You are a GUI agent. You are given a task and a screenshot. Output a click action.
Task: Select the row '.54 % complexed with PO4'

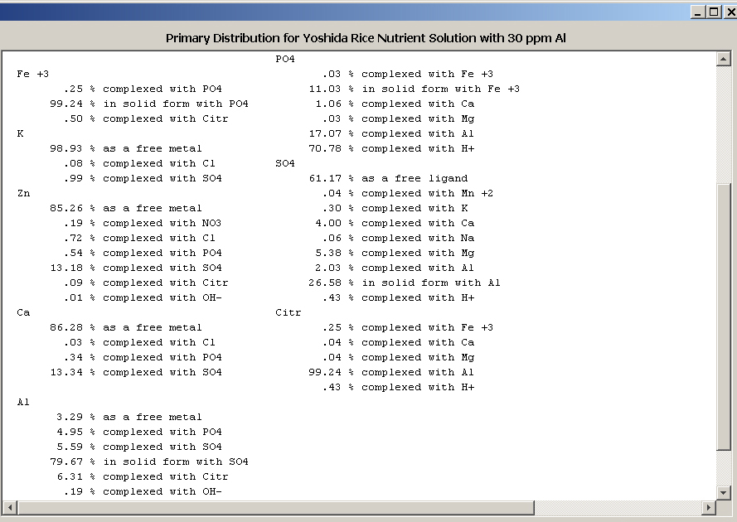tap(143, 253)
